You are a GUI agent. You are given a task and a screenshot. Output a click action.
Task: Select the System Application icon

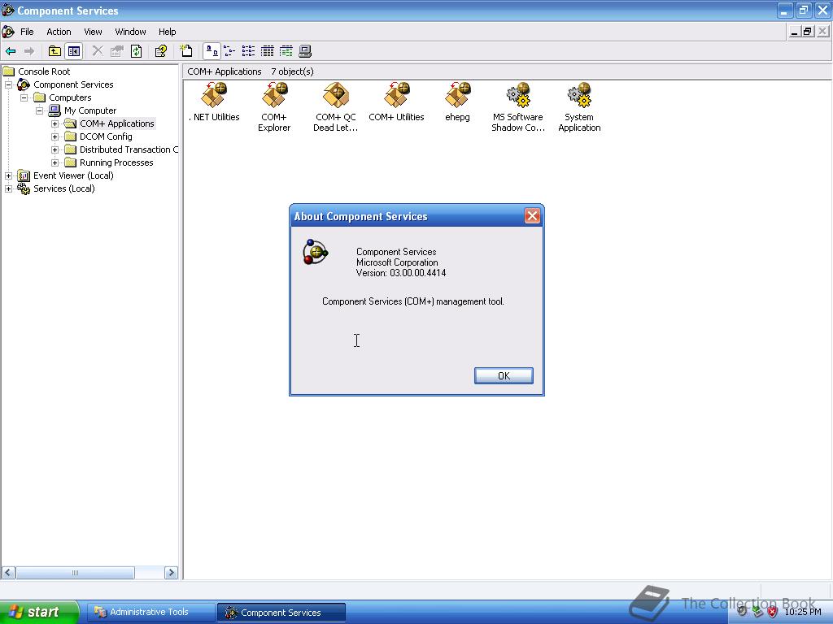pyautogui.click(x=579, y=107)
